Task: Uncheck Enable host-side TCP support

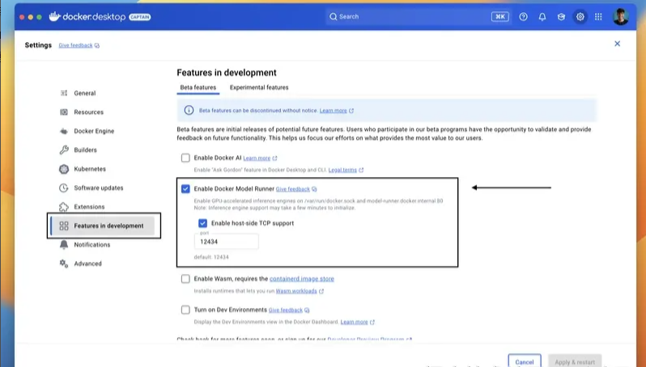Action: pyautogui.click(x=202, y=223)
